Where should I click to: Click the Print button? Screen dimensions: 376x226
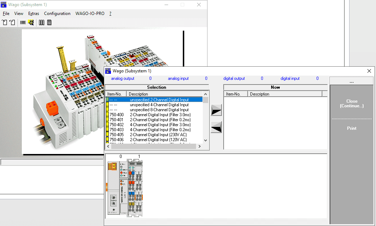tap(352, 128)
